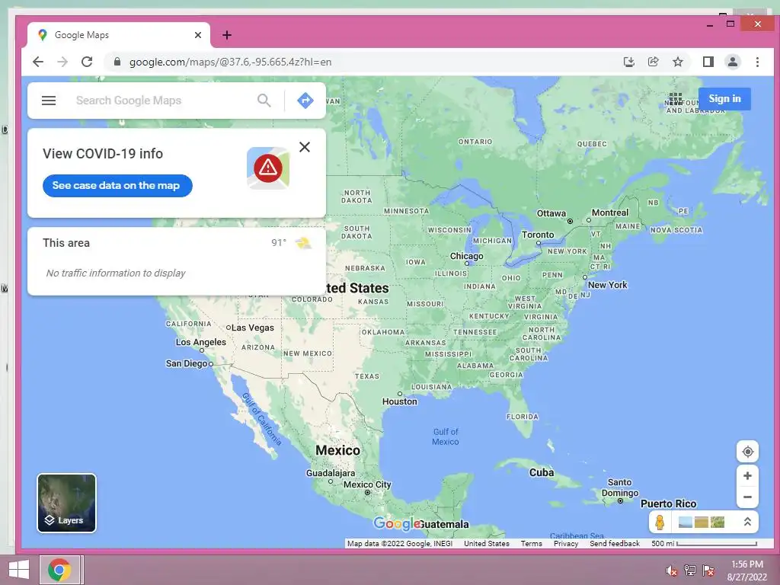Click the install app icon in address bar
The image size is (780, 585).
click(628, 62)
